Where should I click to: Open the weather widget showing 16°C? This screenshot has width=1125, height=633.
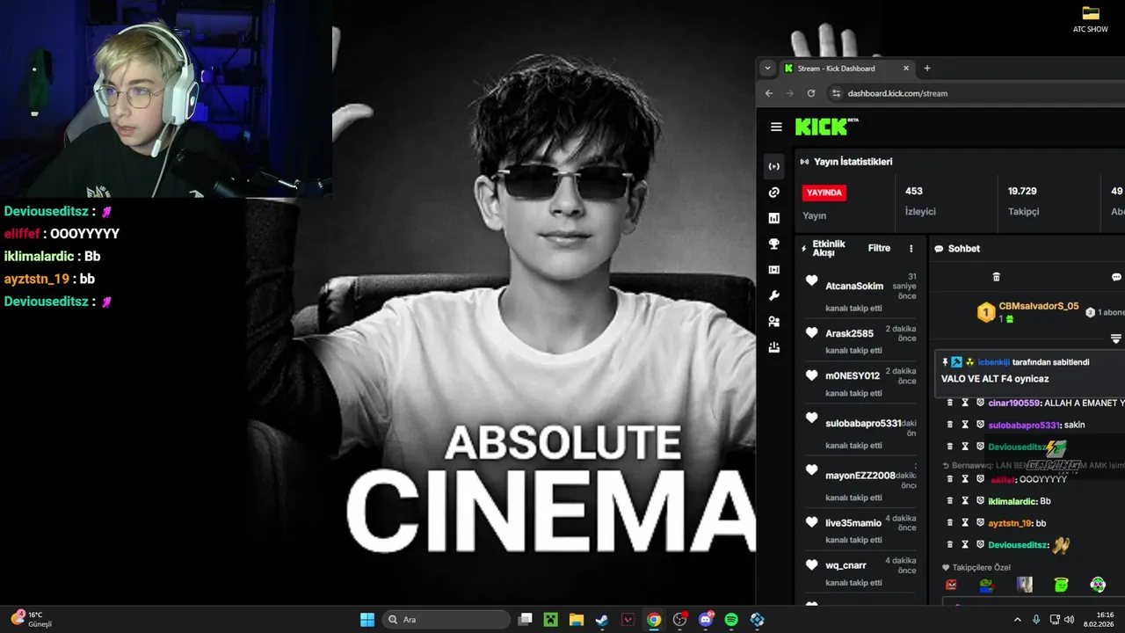click(x=31, y=619)
